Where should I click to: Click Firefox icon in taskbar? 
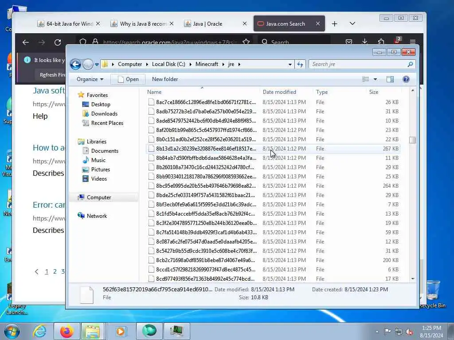click(67, 331)
